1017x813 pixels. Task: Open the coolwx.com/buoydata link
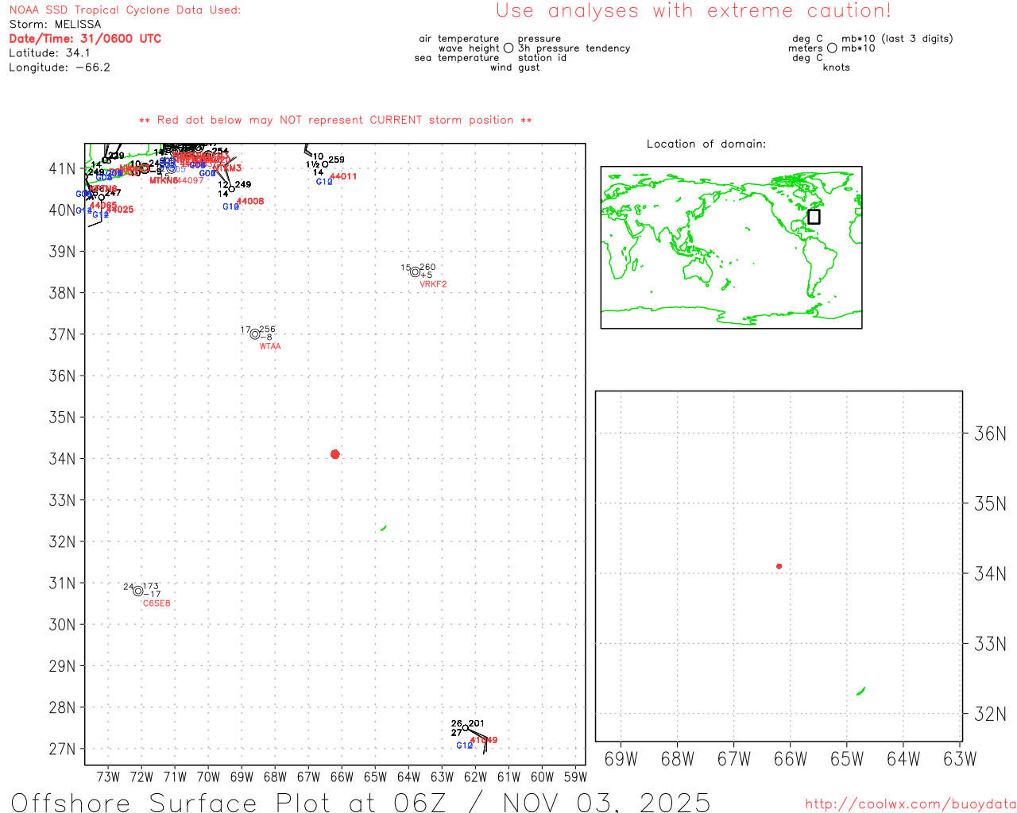[x=910, y=804]
